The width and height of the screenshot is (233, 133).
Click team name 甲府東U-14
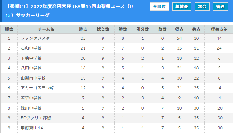click(x=32, y=128)
